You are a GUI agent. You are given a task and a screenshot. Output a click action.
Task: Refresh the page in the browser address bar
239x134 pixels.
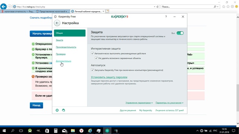pos(158,7)
